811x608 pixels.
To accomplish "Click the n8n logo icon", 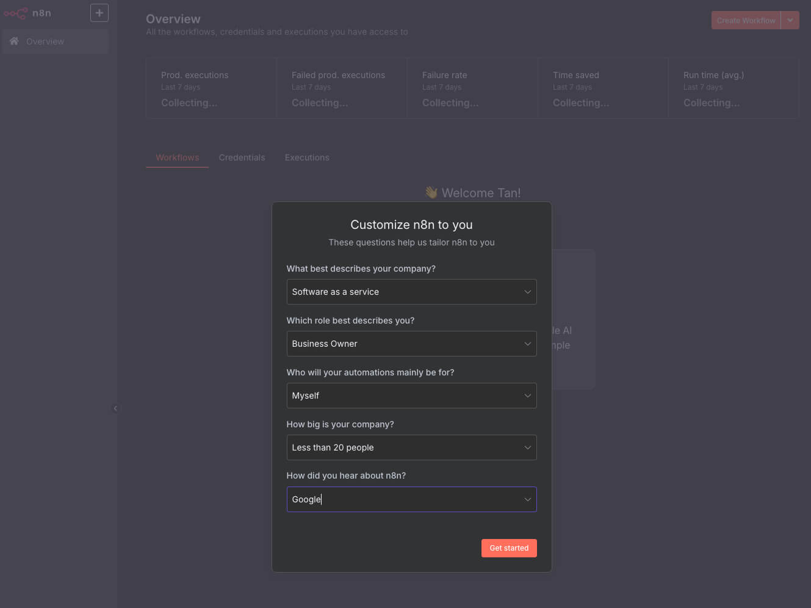I will coord(16,13).
